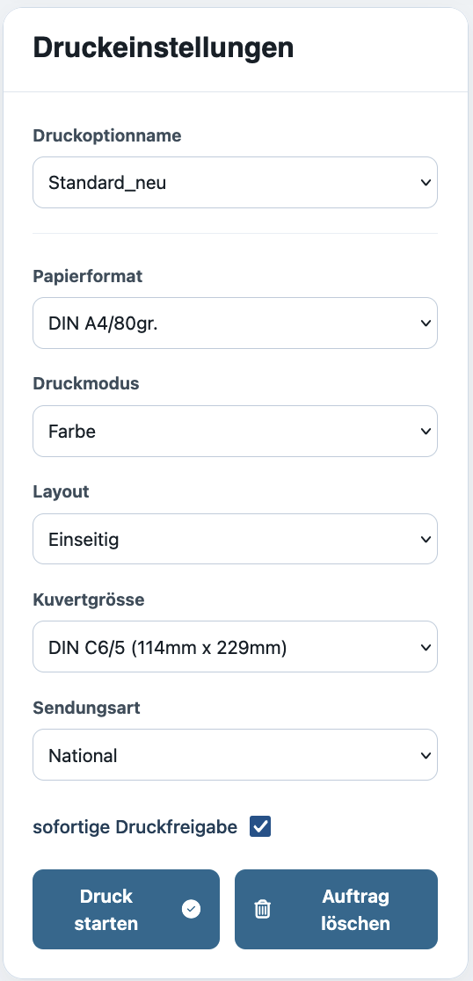The height and width of the screenshot is (981, 473).
Task: Click the sofortige Druckfreigabe label text
Action: pyautogui.click(x=135, y=827)
